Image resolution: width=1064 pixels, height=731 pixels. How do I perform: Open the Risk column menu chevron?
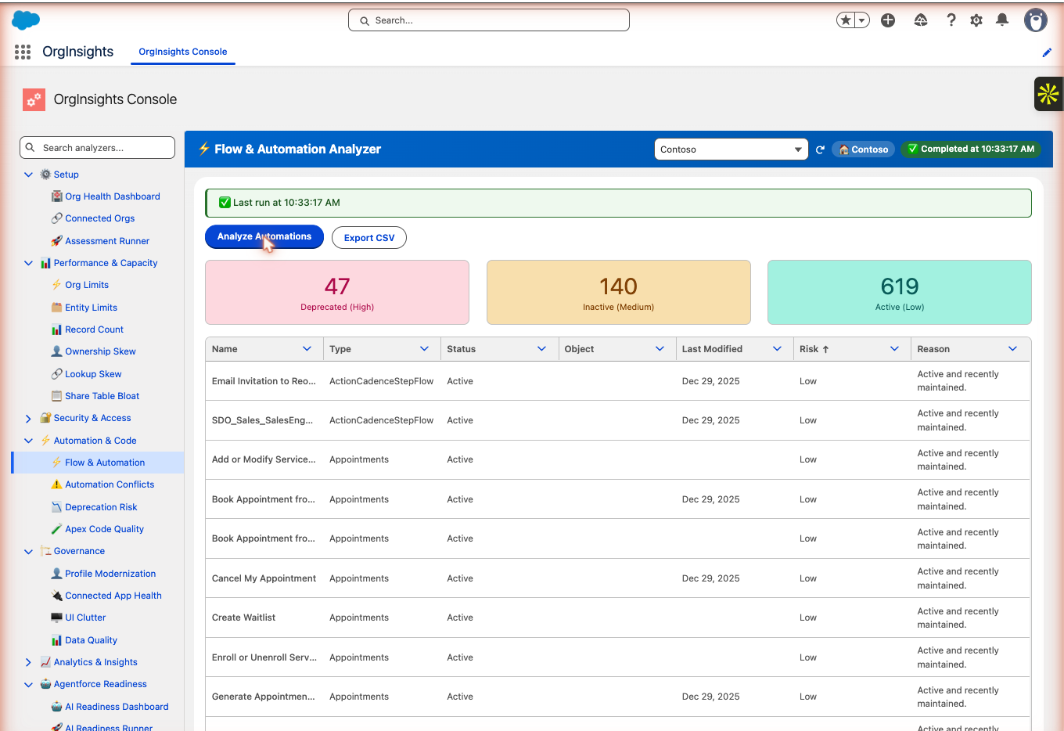894,349
